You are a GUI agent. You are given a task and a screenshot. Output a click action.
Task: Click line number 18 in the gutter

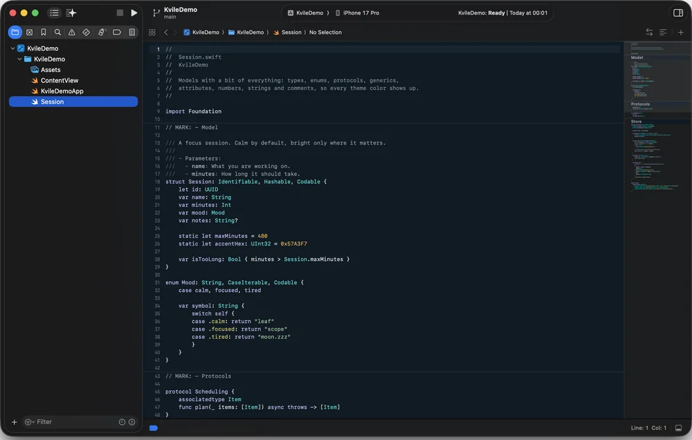(x=157, y=182)
